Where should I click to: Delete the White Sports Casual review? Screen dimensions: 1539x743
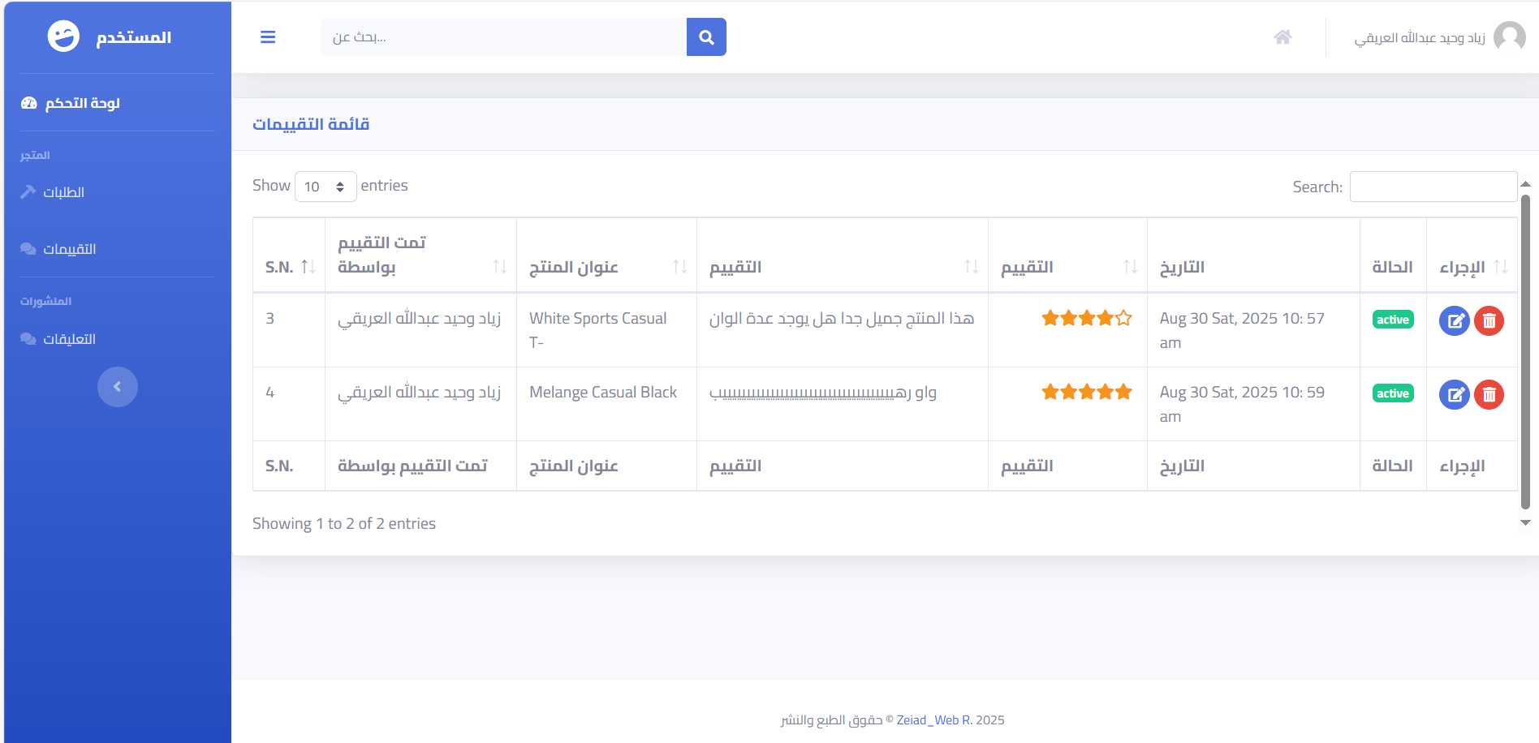(x=1489, y=321)
